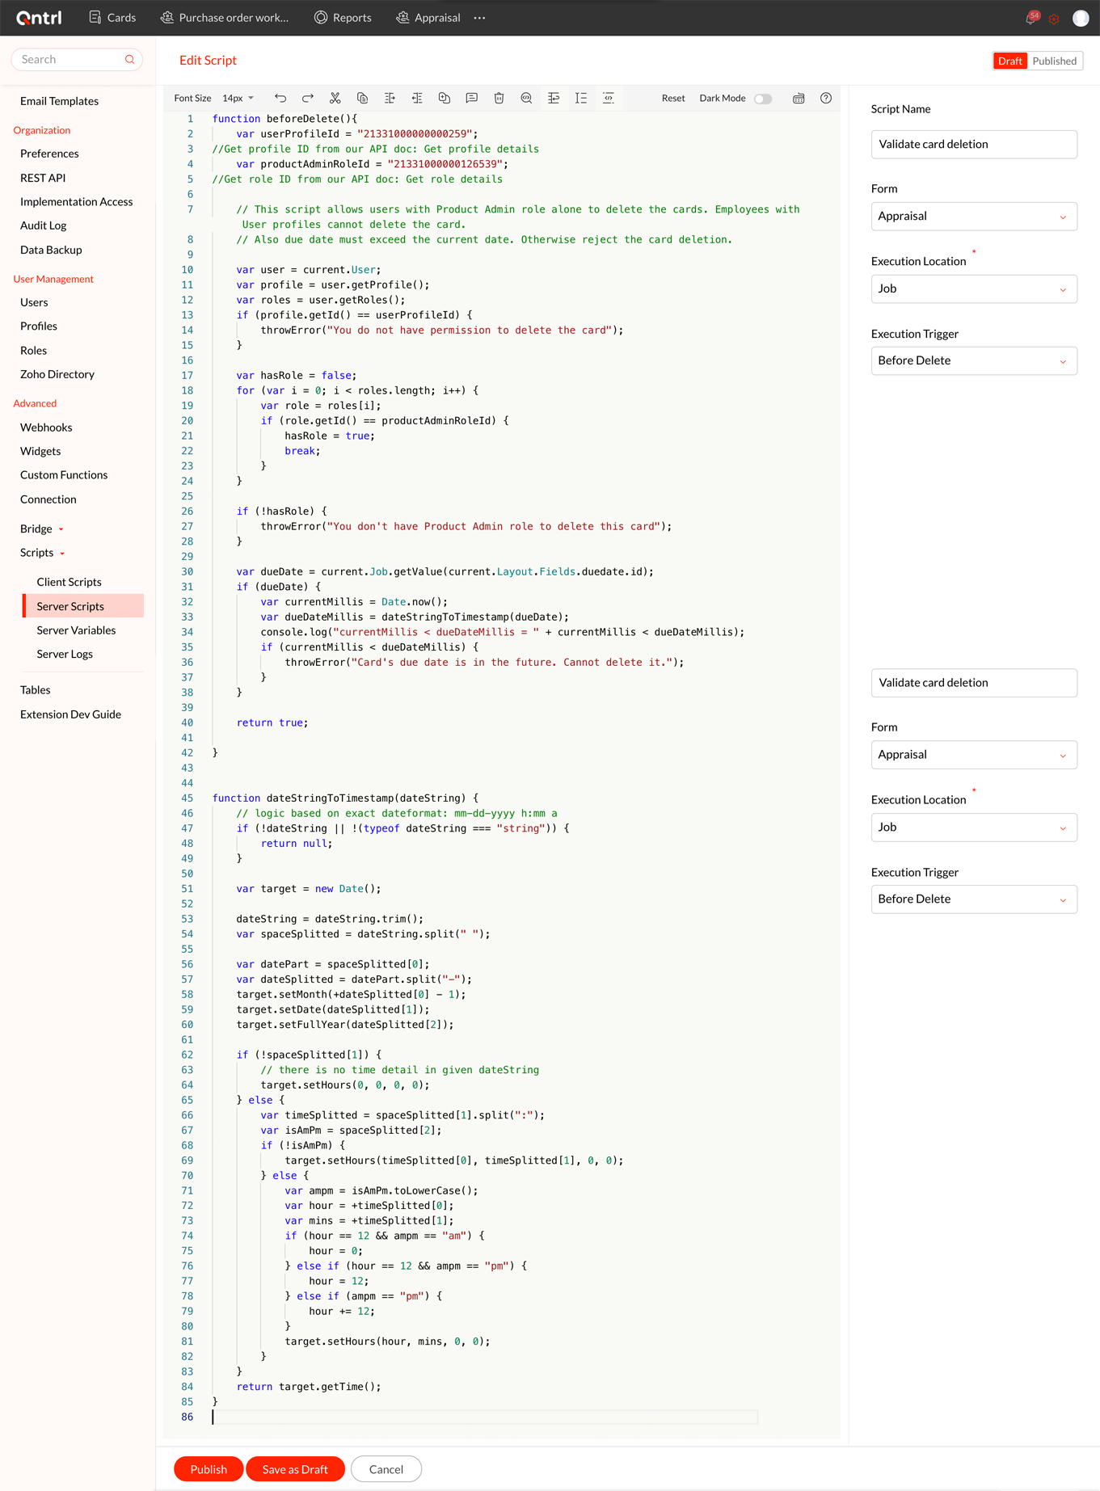Open Zoho Directory in sidebar
This screenshot has width=1100, height=1491.
(57, 374)
